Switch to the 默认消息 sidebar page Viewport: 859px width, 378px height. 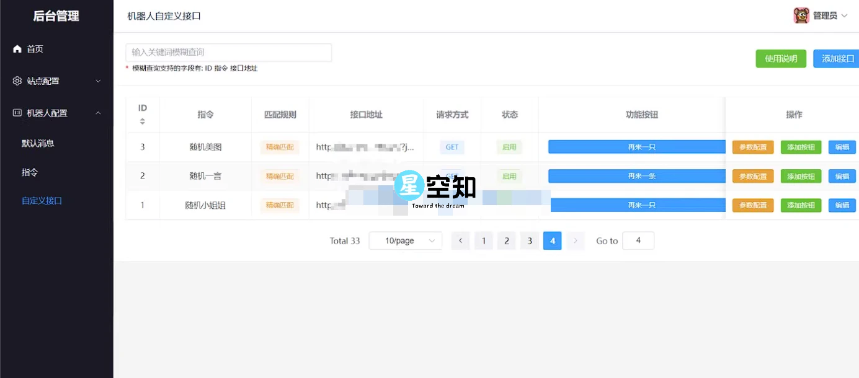(x=38, y=143)
